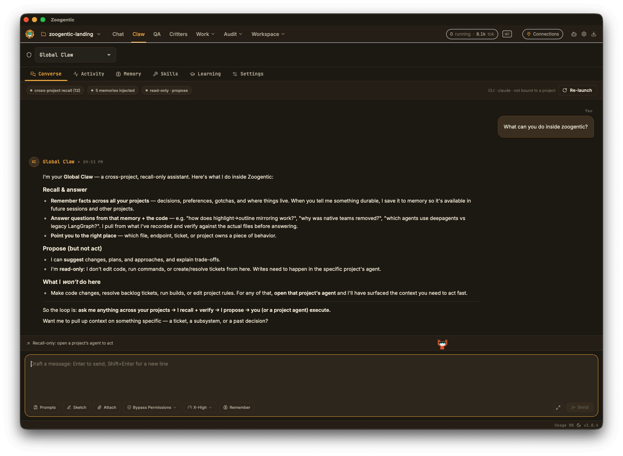
Task: Click the 'What I won't do here' heading
Action: click(x=72, y=282)
